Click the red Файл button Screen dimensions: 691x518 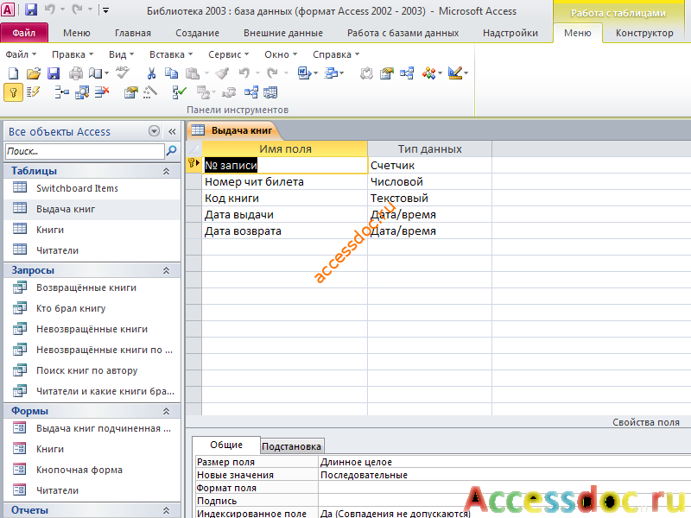(x=24, y=33)
